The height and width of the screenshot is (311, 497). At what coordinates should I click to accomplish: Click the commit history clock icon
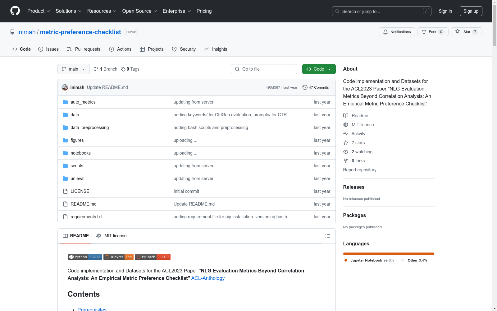pos(305,87)
